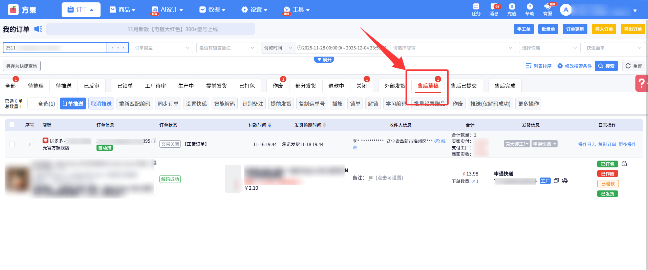The image size is (648, 270).
Task: Expand more filters with the 展开 toggle
Action: pyautogui.click(x=324, y=60)
